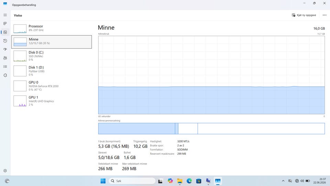Screen dimensions: 330x186
Task: Click the GPU 1 mini graph thumbnail
Action: point(20,101)
